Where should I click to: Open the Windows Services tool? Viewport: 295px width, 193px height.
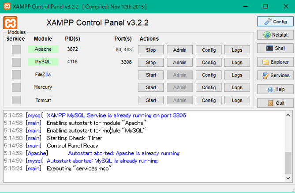point(275,76)
